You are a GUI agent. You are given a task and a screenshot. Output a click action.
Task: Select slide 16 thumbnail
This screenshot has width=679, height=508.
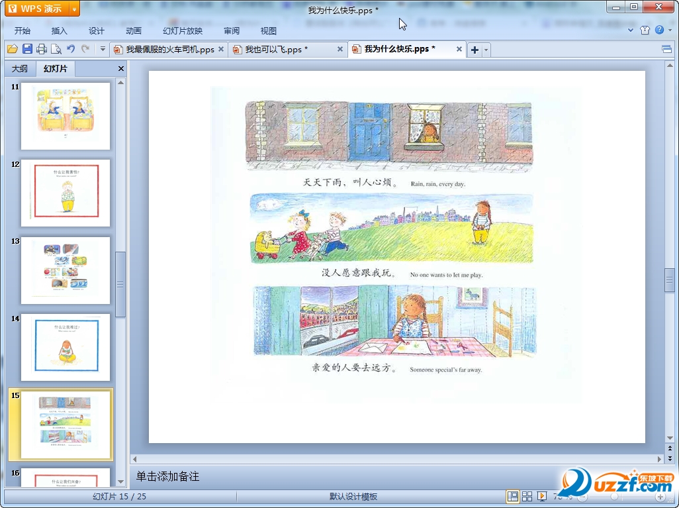[x=66, y=478]
